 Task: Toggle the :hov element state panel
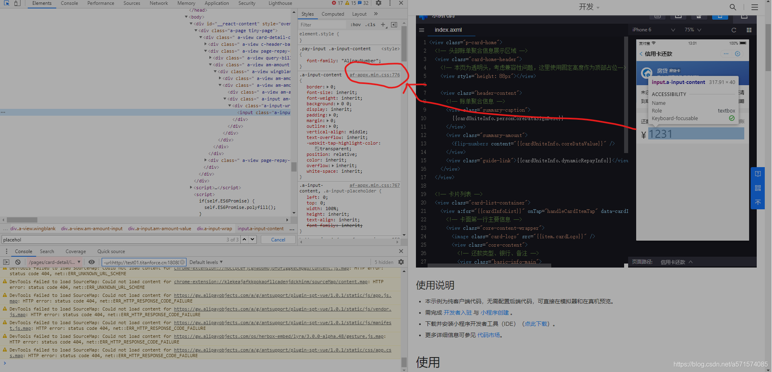[356, 25]
